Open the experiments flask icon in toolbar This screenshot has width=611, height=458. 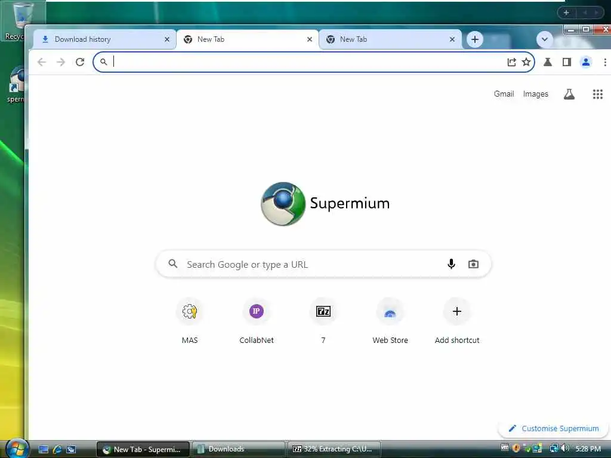548,62
